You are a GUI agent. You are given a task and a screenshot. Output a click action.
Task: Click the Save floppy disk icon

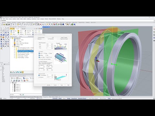(x=6, y=24)
